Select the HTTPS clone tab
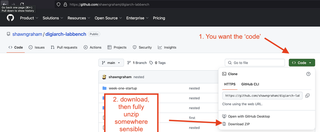This screenshot has height=132, width=320. pyautogui.click(x=230, y=84)
